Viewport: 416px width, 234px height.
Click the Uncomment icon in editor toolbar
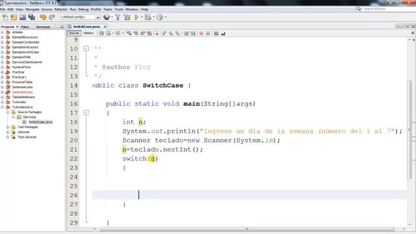tap(223, 33)
